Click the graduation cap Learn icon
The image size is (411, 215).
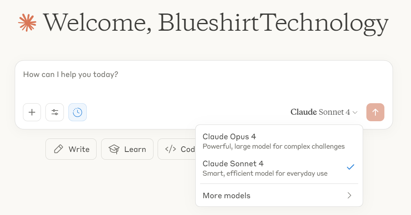[x=114, y=149]
